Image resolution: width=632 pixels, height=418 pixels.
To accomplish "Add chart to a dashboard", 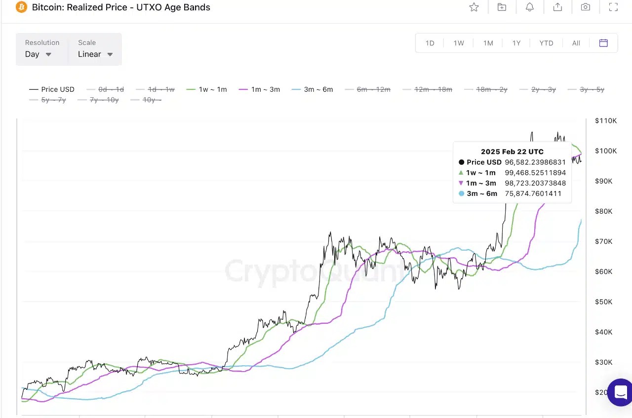I will [x=502, y=7].
